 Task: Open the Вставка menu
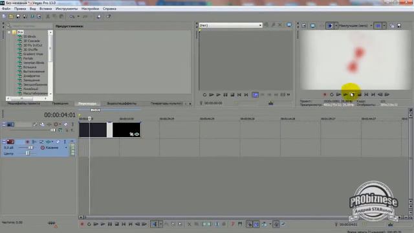(46, 8)
